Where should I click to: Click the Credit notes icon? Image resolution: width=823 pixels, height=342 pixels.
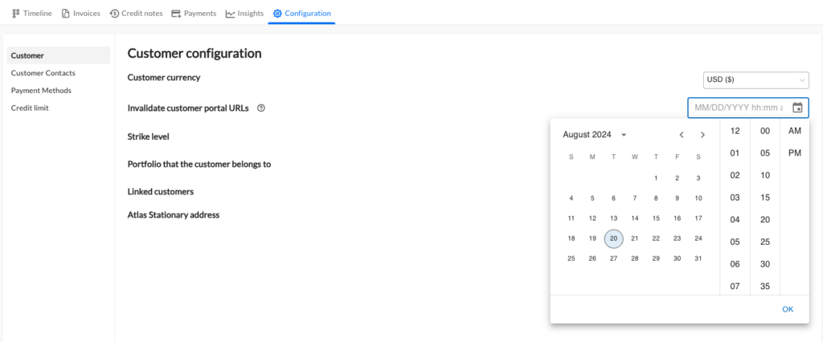[x=114, y=14]
